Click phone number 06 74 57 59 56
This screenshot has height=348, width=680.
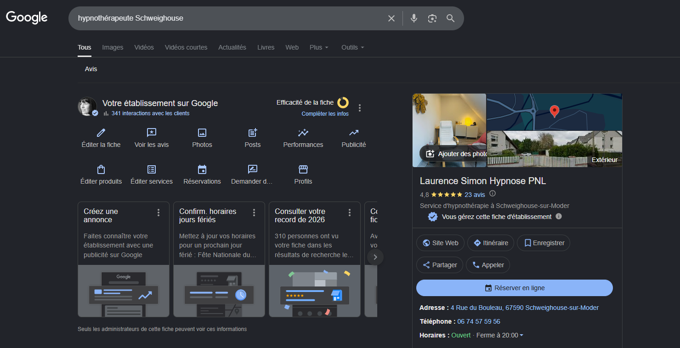click(479, 321)
